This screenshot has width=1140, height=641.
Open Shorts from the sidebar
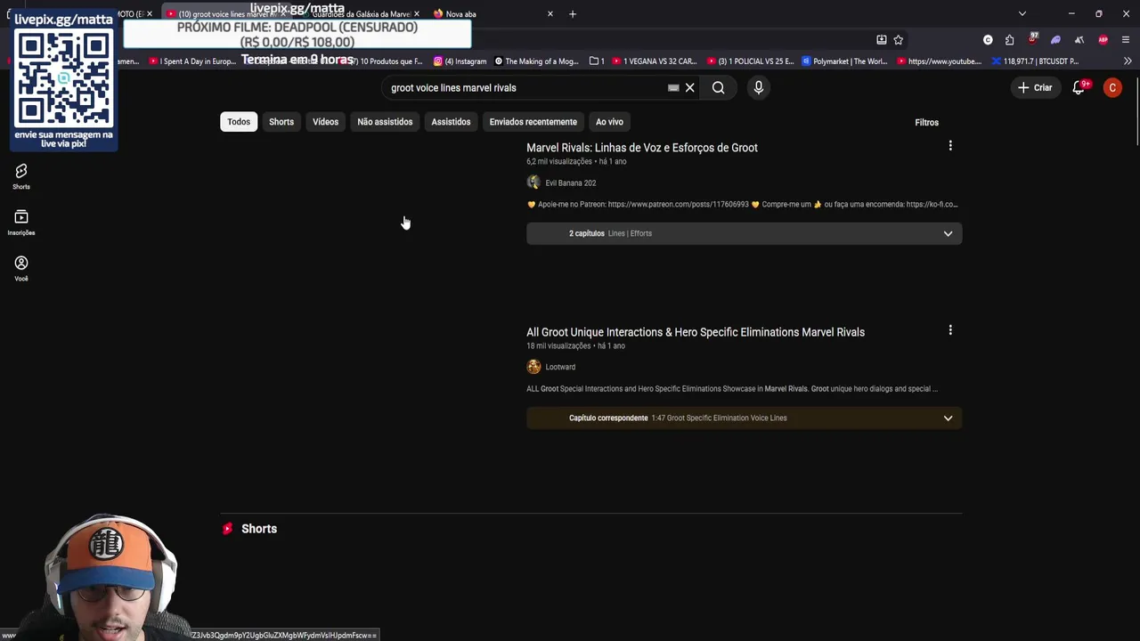pyautogui.click(x=21, y=176)
